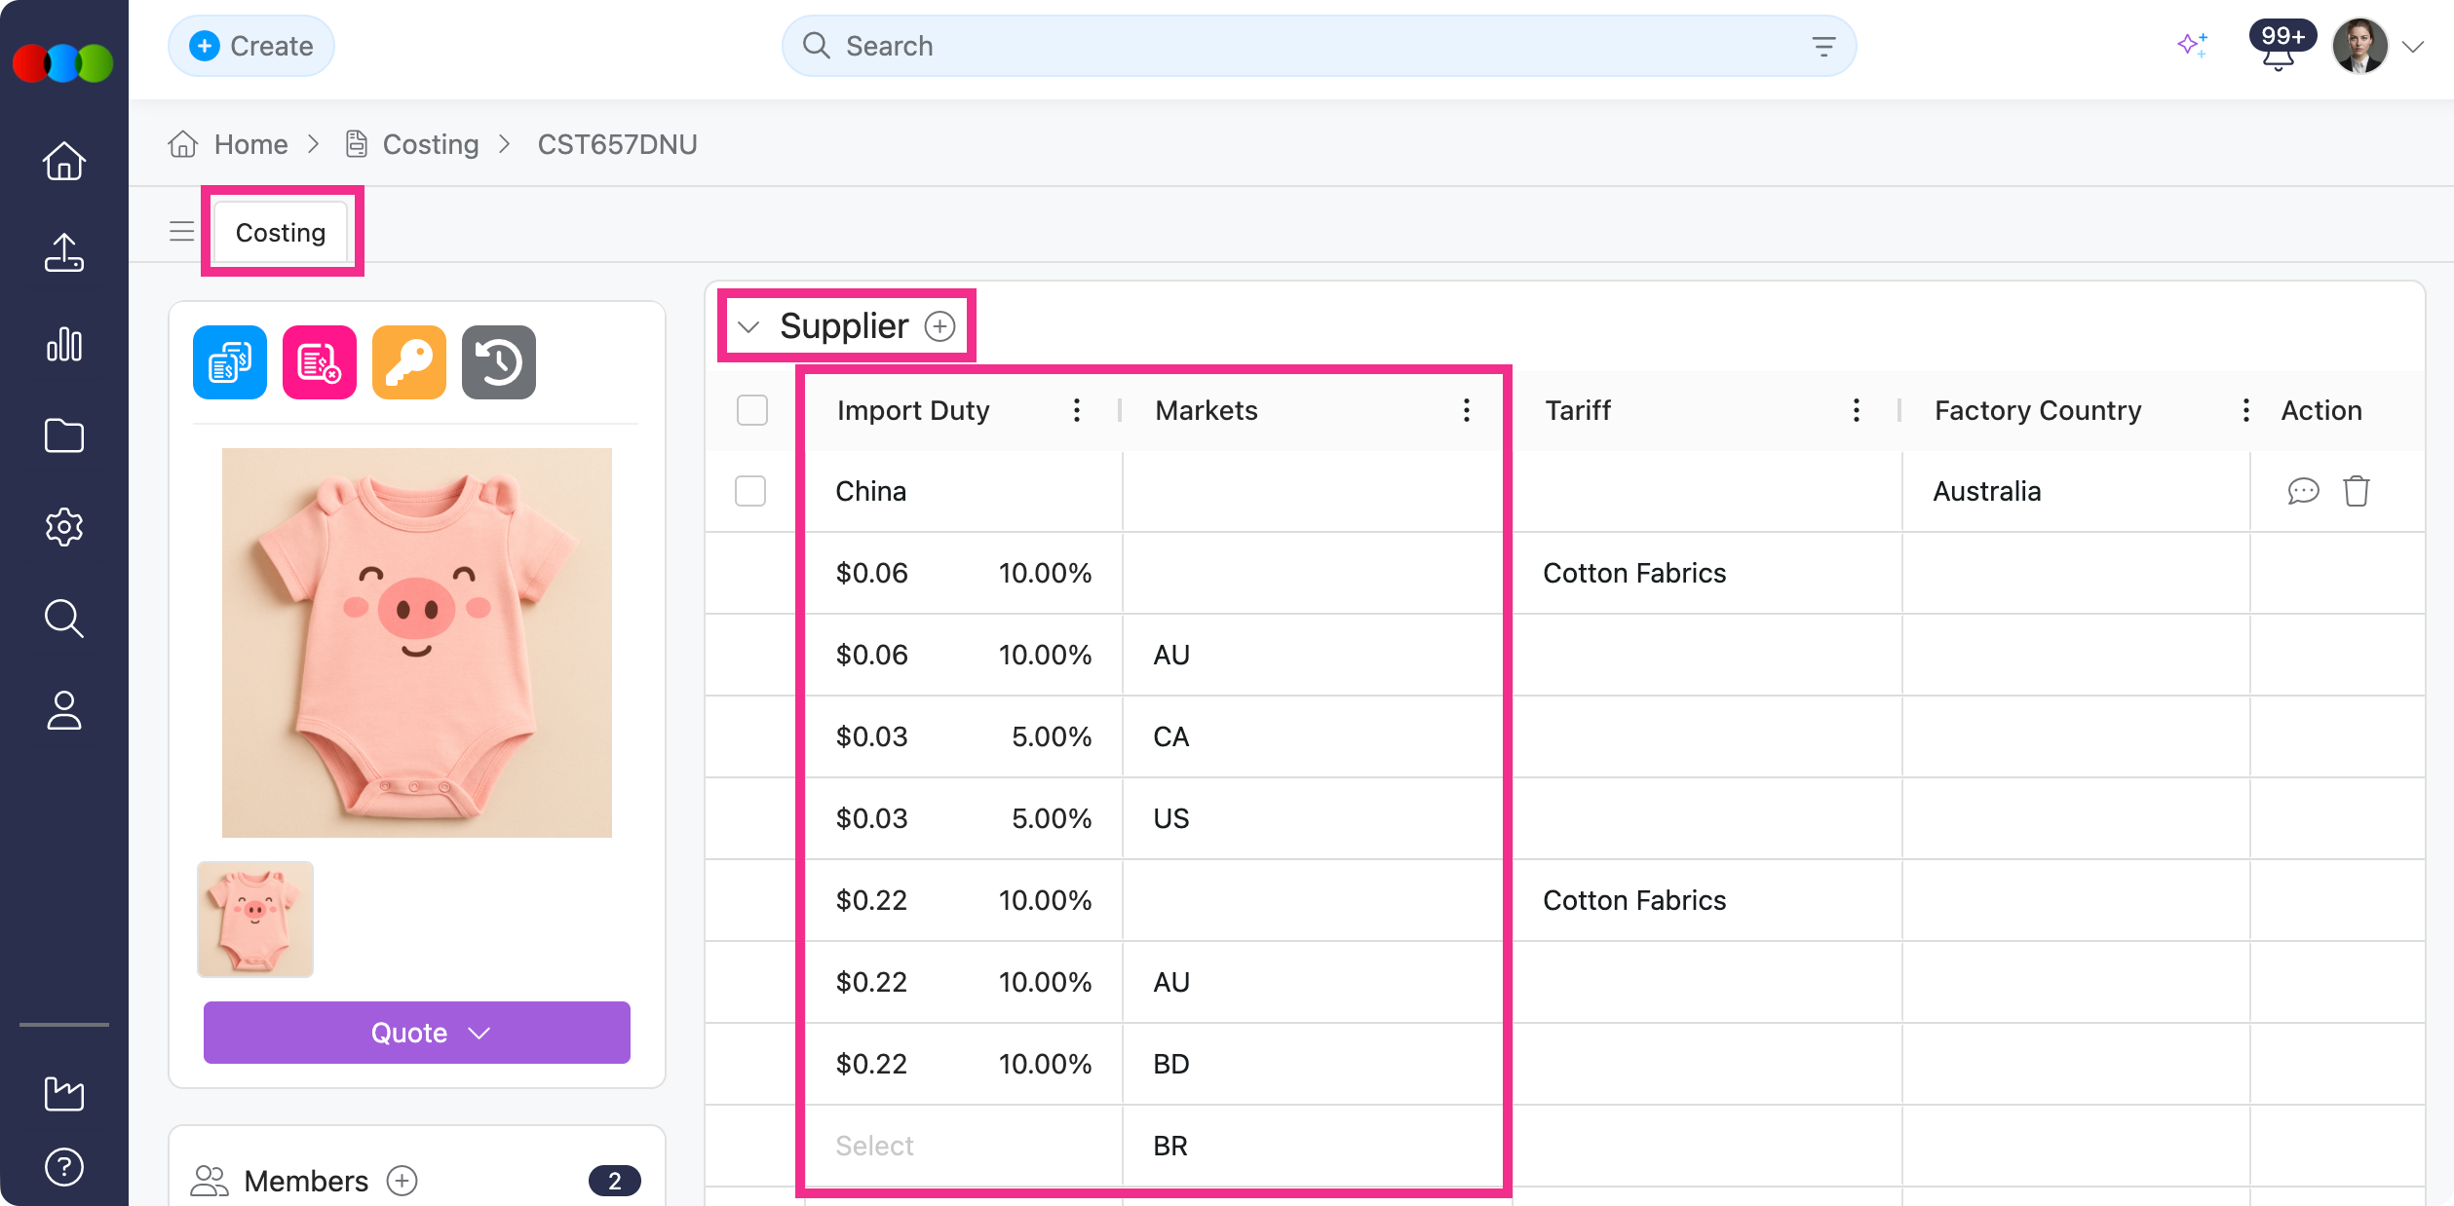The width and height of the screenshot is (2454, 1206).
Task: Go to Costing in the breadcrumb
Action: click(430, 144)
